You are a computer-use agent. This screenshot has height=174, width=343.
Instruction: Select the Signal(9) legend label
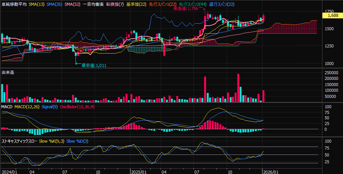coord(49,106)
